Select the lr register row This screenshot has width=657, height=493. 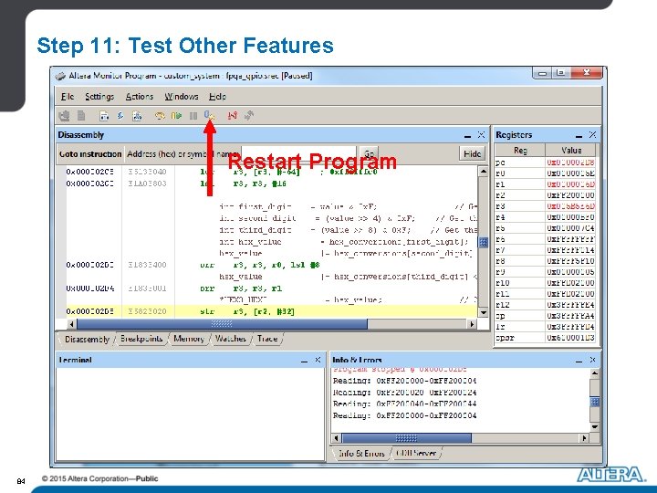tap(545, 327)
